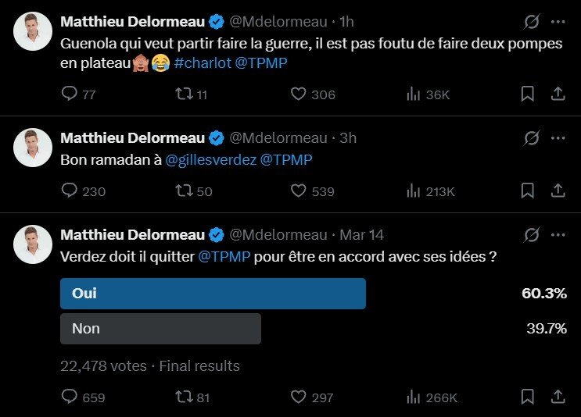View analytics of Bon ramadan tweet
Viewport: 581px width, 417px height.
coord(414,191)
